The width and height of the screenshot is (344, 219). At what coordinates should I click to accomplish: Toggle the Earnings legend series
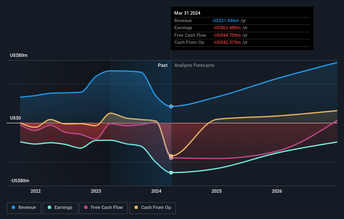point(60,208)
